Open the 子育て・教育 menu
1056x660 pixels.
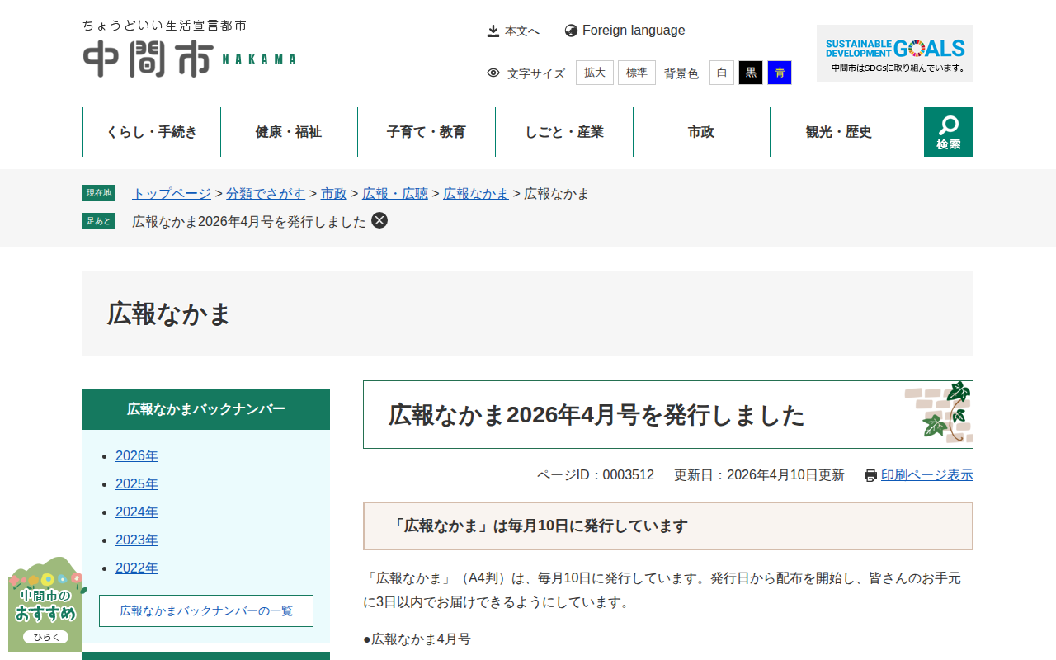coord(427,132)
